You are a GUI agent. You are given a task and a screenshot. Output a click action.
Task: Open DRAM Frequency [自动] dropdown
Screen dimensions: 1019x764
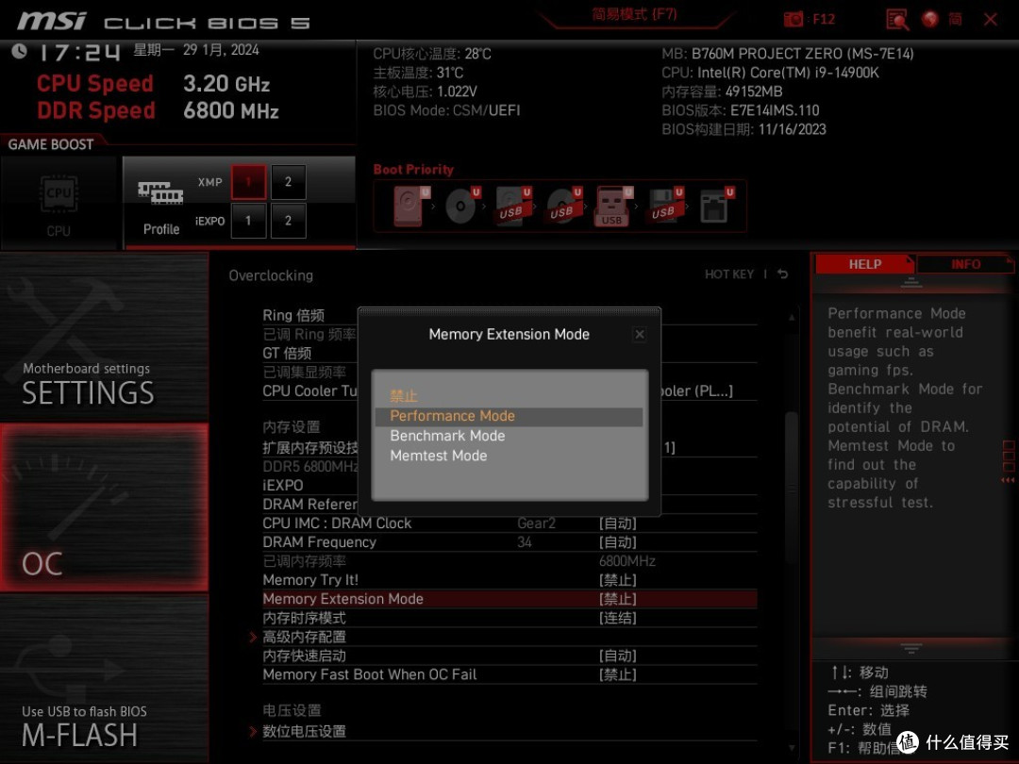pyautogui.click(x=617, y=542)
